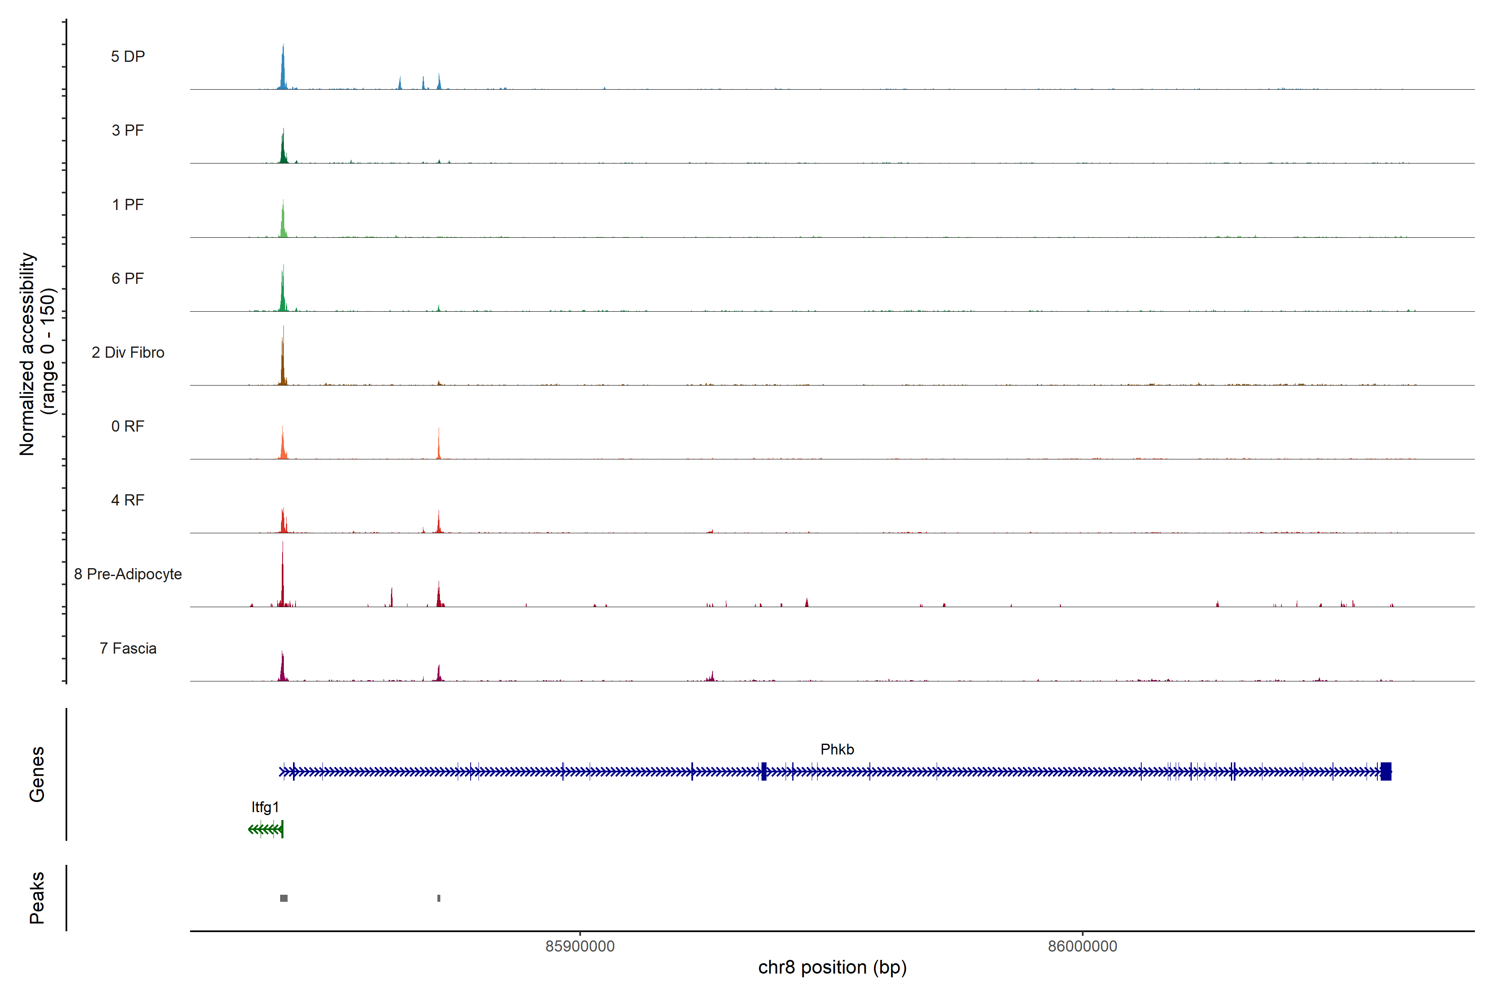
Task: Click the 6 PF track label
Action: coord(128,278)
